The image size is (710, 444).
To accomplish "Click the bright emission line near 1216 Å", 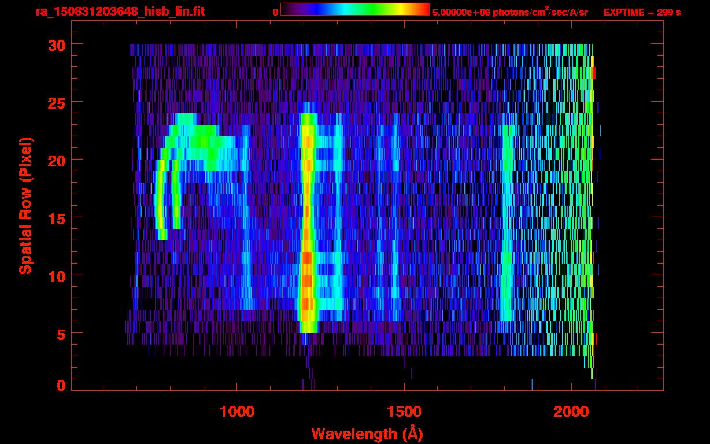I will (308, 223).
